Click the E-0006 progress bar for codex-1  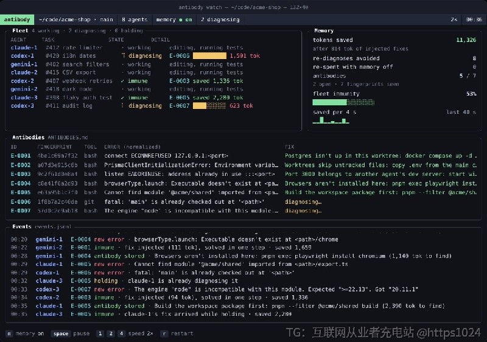click(x=209, y=56)
